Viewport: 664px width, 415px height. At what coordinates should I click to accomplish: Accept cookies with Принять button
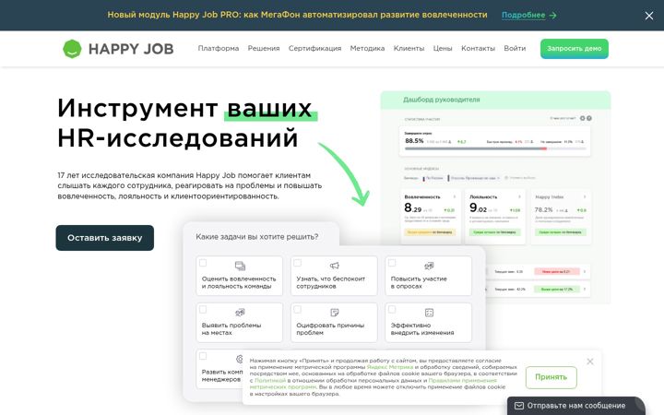pyautogui.click(x=551, y=377)
